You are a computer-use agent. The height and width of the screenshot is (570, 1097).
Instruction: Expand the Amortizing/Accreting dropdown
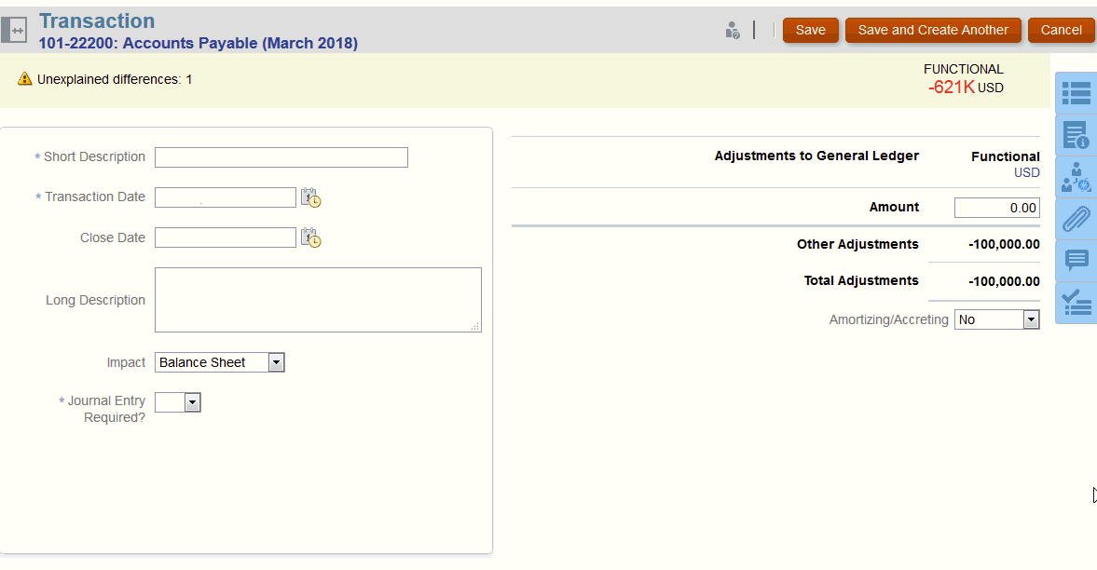(1031, 320)
